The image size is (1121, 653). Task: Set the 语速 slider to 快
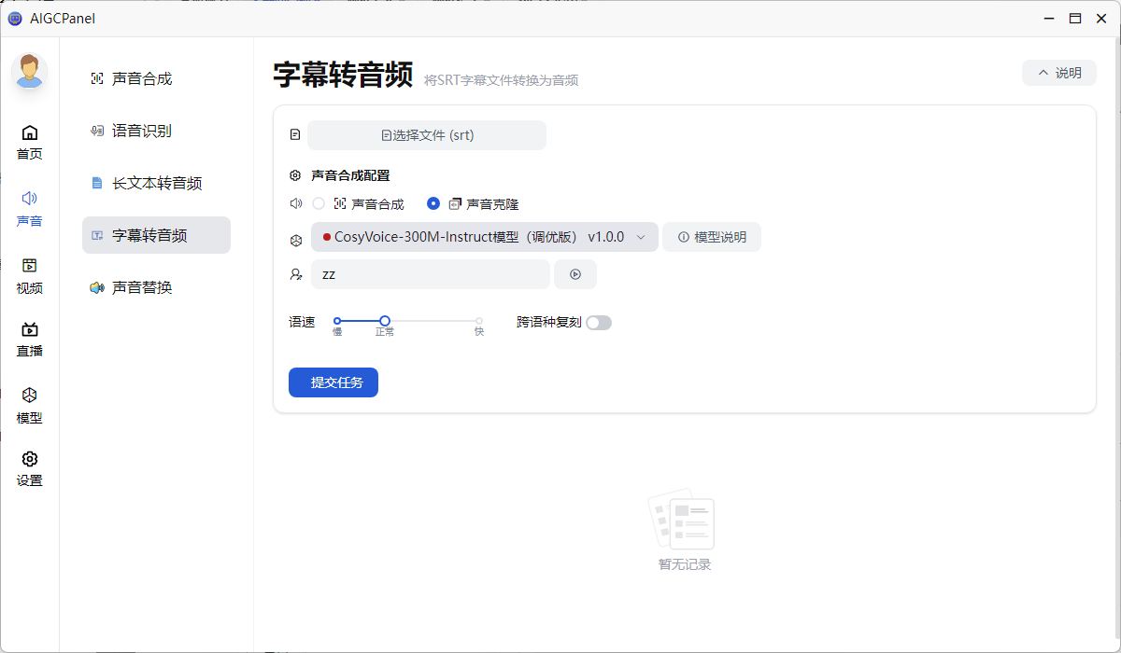coord(479,321)
